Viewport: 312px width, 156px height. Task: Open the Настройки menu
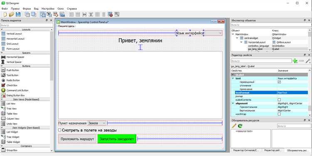point(48,9)
